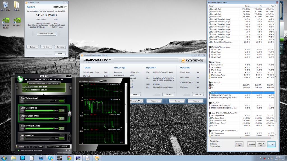The width and height of the screenshot is (287, 161).
Task: Toggle the core and shader clock link icon
Action: (x=70, y=114)
